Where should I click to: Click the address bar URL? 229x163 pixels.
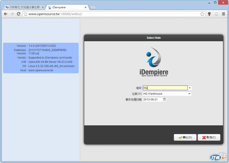(55, 14)
